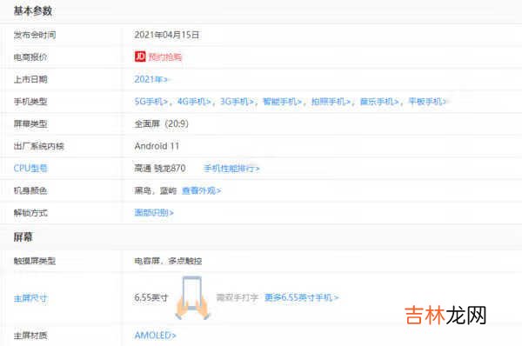Select the 6.55英寸 value

click(x=151, y=297)
